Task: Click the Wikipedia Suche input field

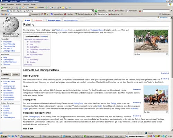Action: pyautogui.click(x=10, y=71)
